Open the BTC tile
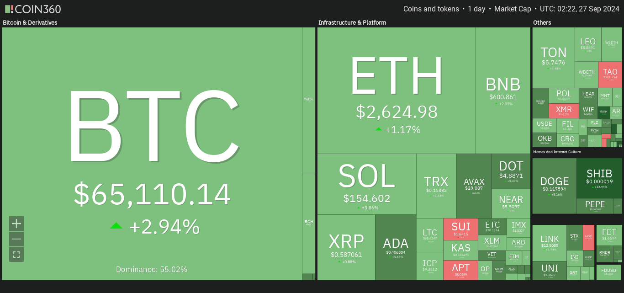The width and height of the screenshot is (624, 293). (152, 154)
